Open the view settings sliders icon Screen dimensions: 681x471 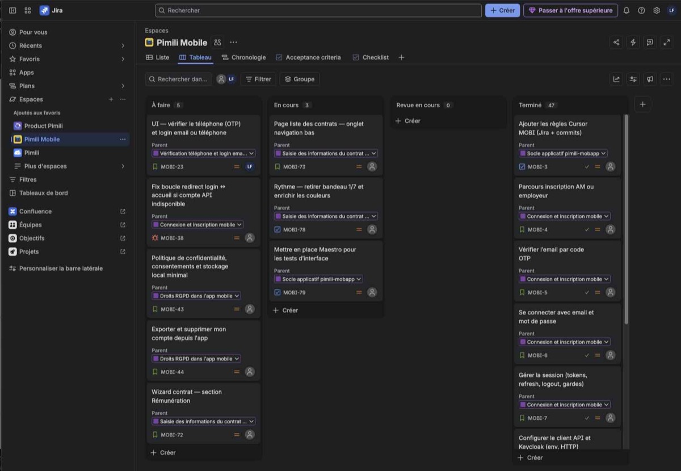click(633, 79)
